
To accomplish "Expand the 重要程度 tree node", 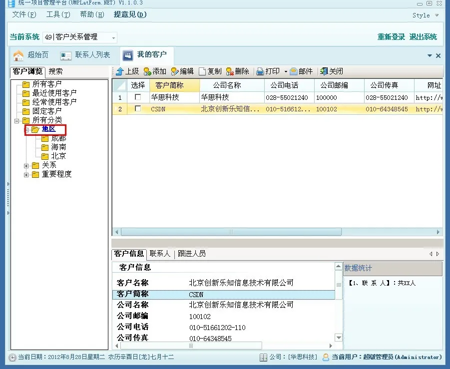I will click(26, 174).
